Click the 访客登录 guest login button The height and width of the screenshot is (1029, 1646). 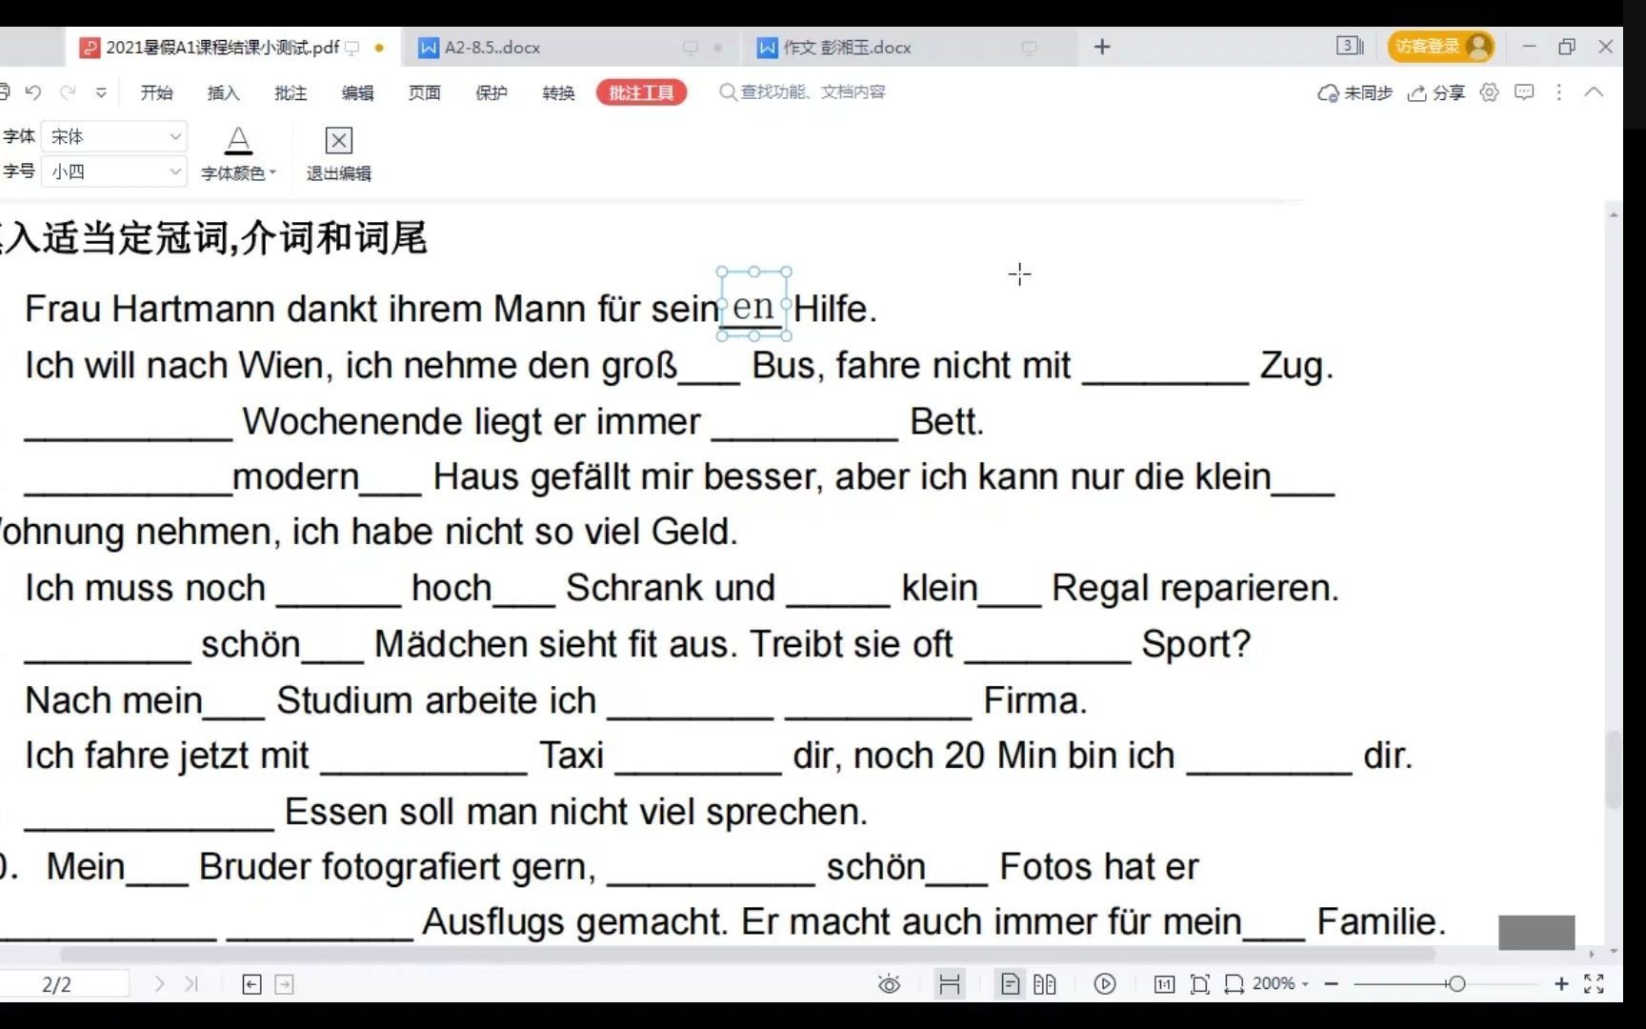[1440, 46]
